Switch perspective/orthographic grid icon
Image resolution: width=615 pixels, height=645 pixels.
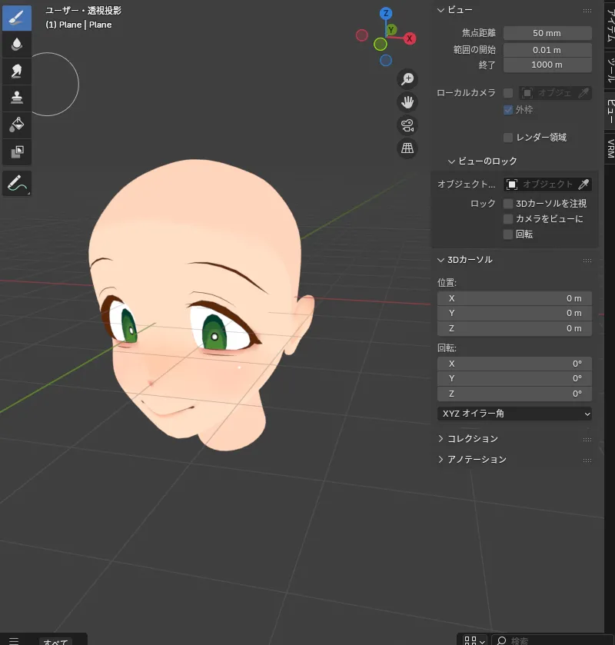coord(407,148)
